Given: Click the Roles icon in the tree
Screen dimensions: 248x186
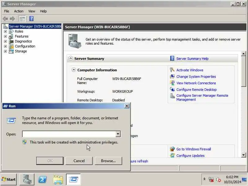Looking at the screenshot, I should tap(11, 31).
